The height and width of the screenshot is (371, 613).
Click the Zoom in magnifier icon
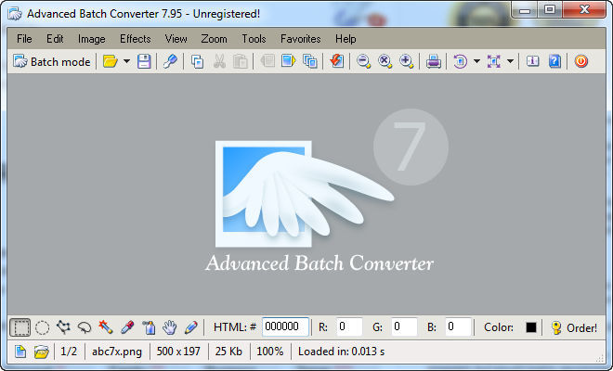coord(406,61)
